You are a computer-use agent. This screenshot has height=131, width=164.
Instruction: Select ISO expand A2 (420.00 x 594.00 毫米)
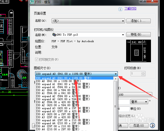[74, 99]
